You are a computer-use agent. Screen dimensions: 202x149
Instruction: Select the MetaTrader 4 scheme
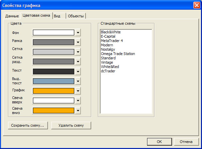[x=111, y=41]
